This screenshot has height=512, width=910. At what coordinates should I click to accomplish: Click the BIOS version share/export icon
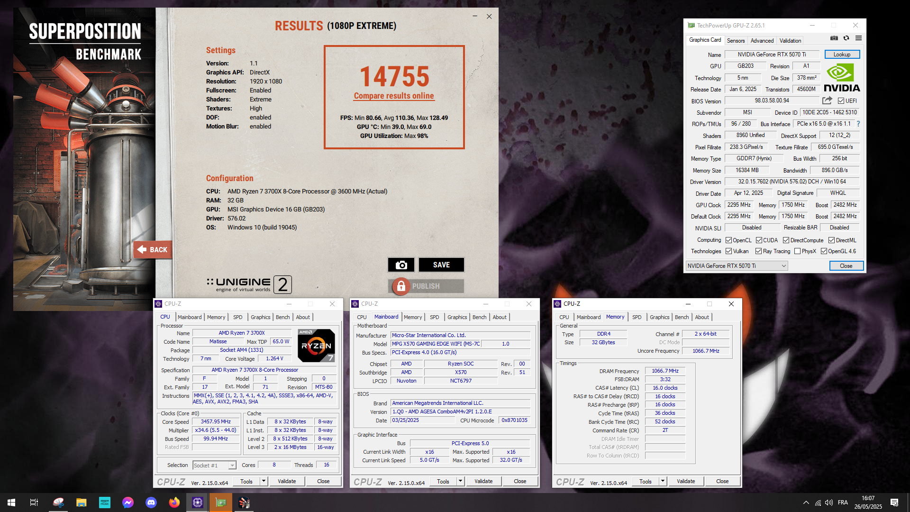click(827, 101)
